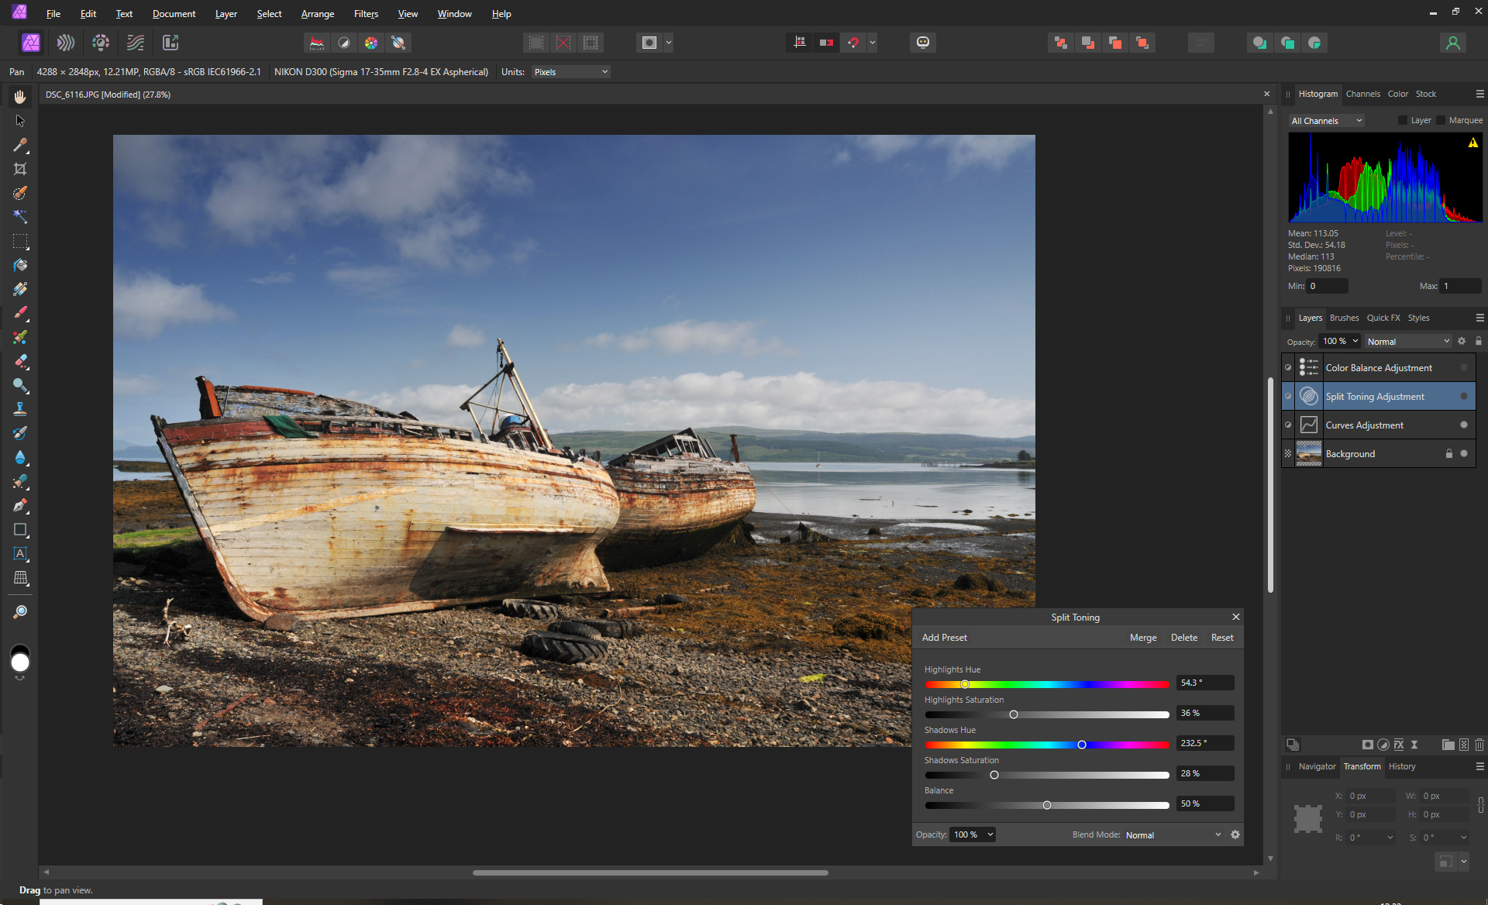Switch to the Develop Persona
This screenshot has width=1488, height=905.
tap(101, 43)
